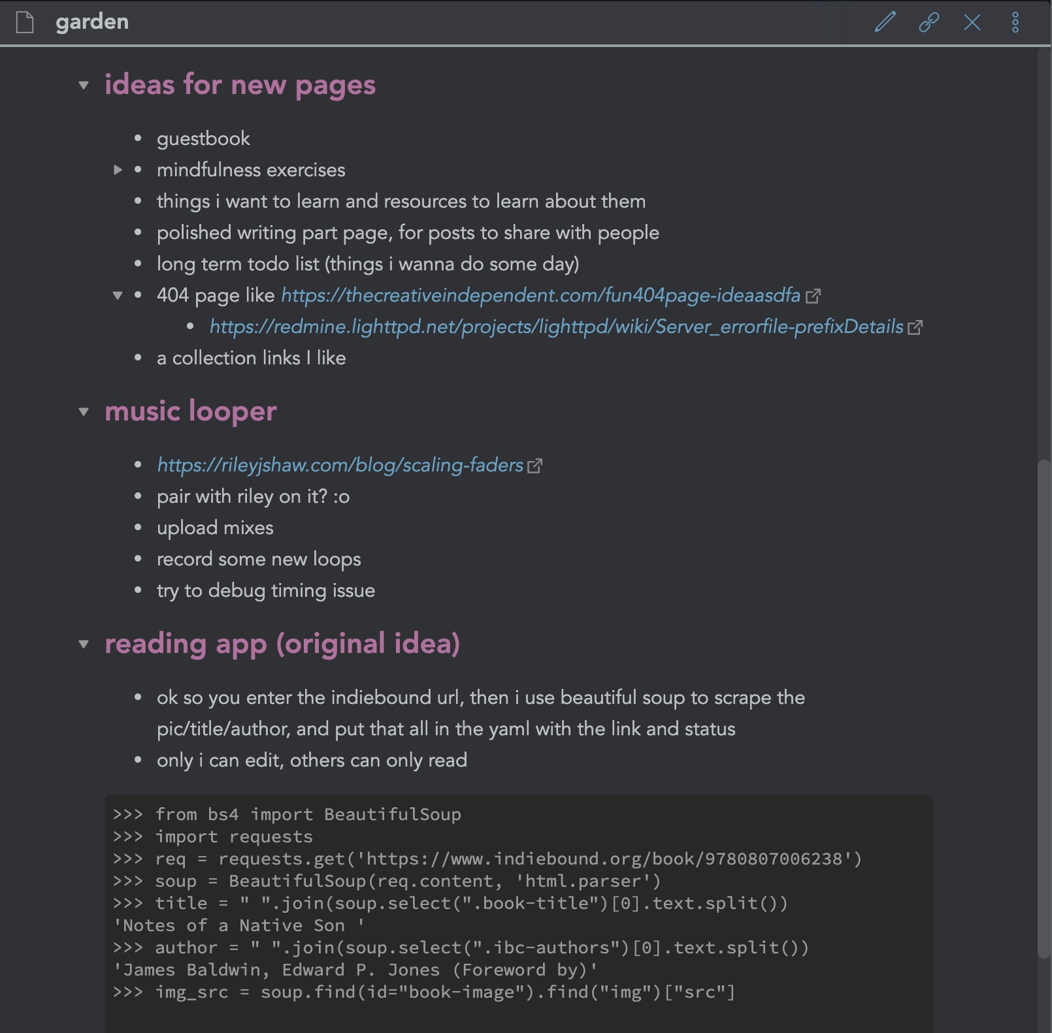Image resolution: width=1052 pixels, height=1033 pixels.
Task: Click the 'garden' note title
Action: pos(92,22)
